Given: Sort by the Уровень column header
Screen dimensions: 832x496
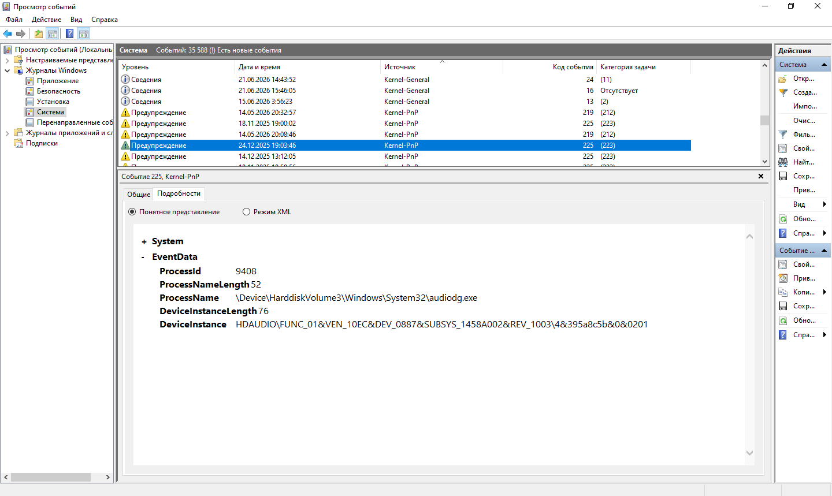Looking at the screenshot, I should pyautogui.click(x=176, y=67).
